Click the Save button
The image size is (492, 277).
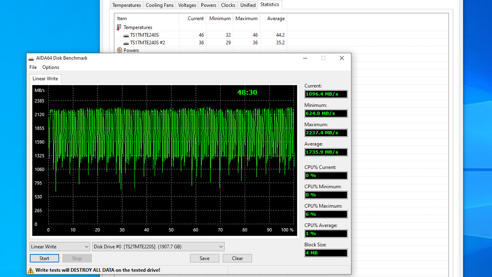point(205,259)
